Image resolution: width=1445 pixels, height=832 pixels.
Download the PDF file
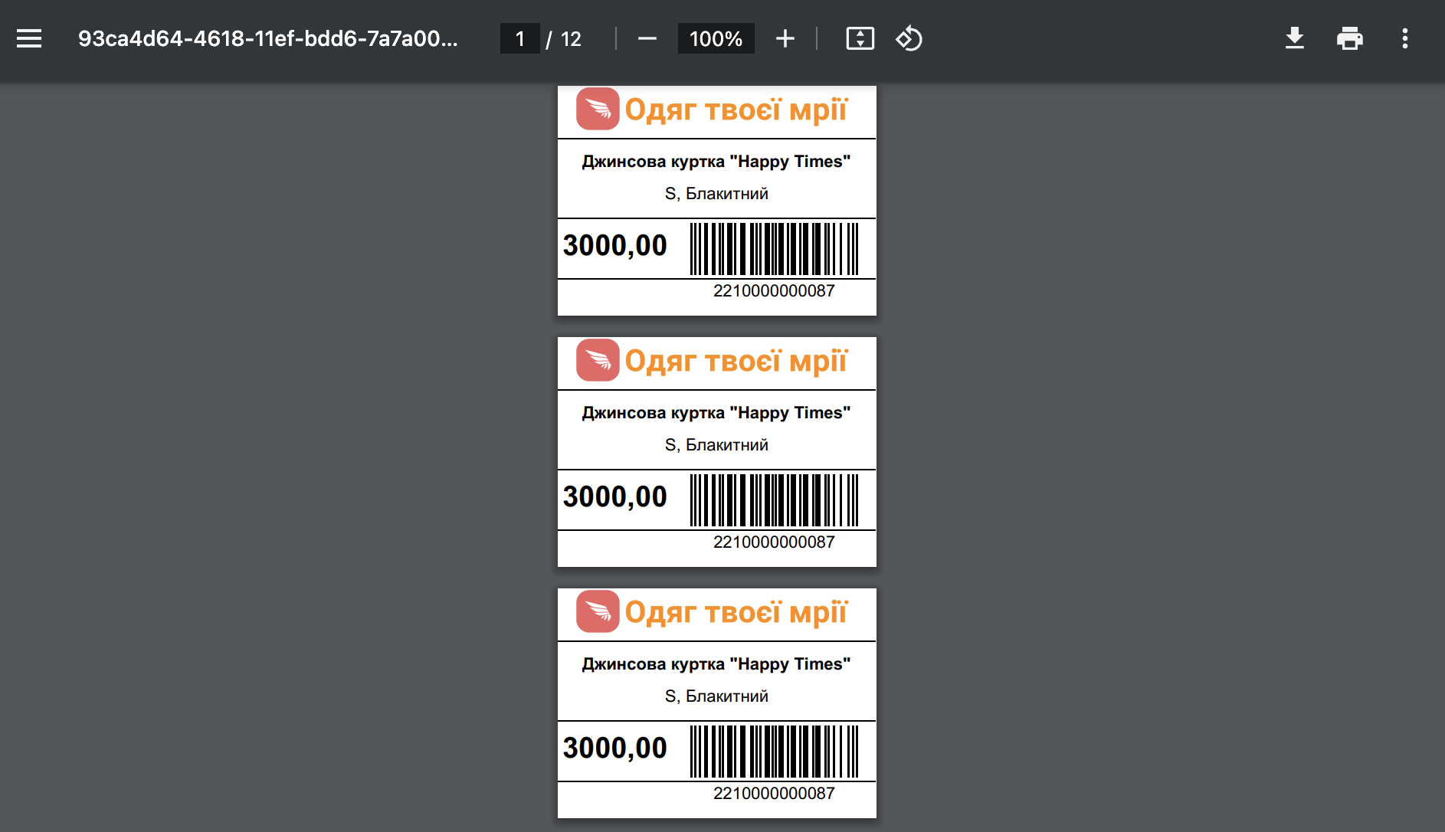(x=1295, y=38)
